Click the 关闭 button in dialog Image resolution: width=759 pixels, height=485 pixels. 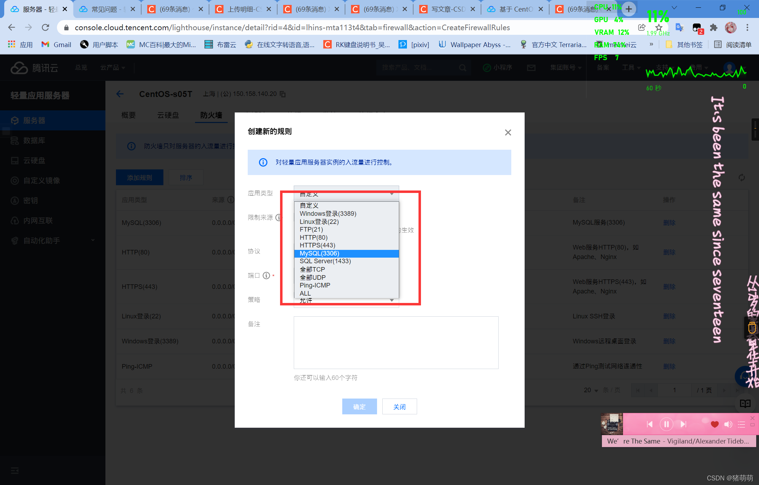pyautogui.click(x=399, y=407)
